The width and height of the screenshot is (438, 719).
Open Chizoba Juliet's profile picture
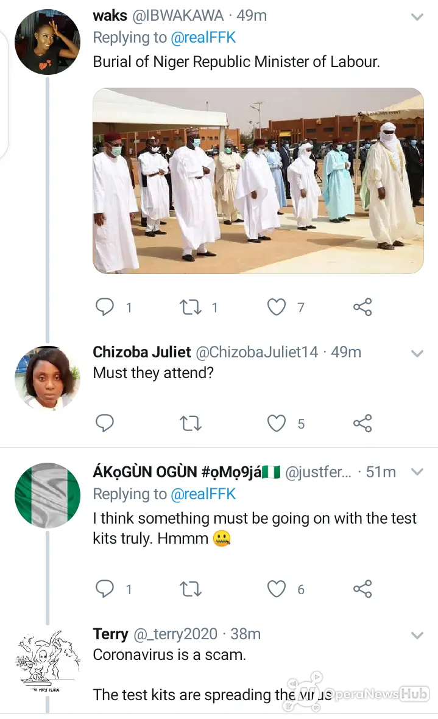click(x=48, y=378)
